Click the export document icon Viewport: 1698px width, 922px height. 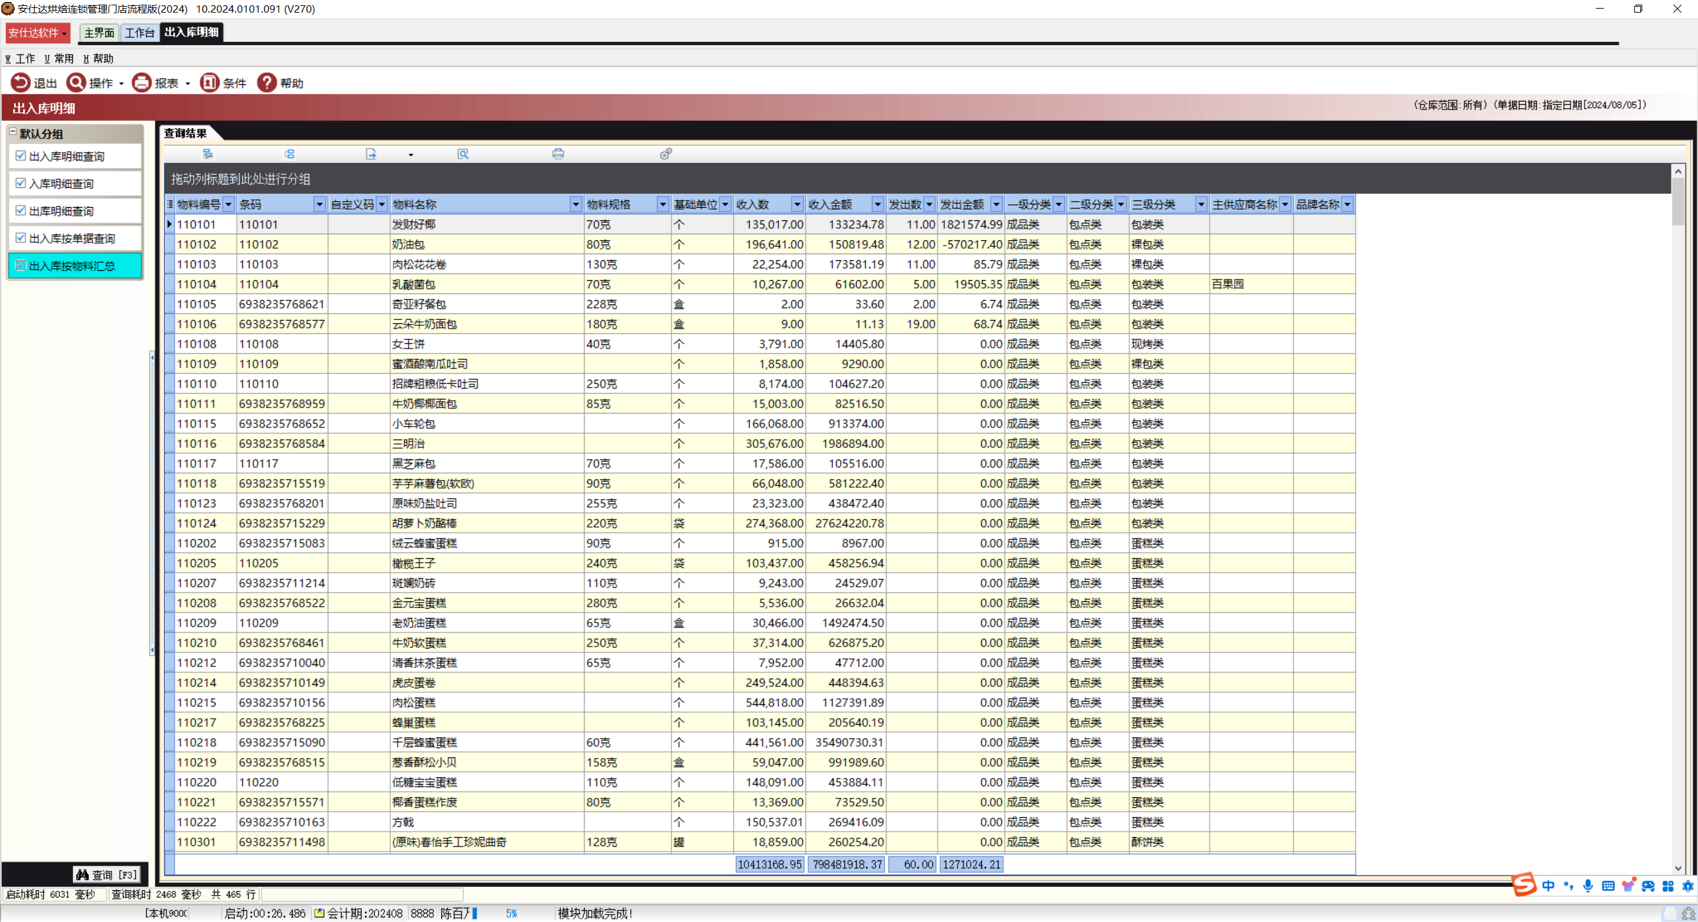[371, 154]
